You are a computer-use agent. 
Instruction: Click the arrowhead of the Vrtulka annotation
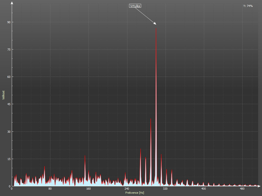[155, 24]
